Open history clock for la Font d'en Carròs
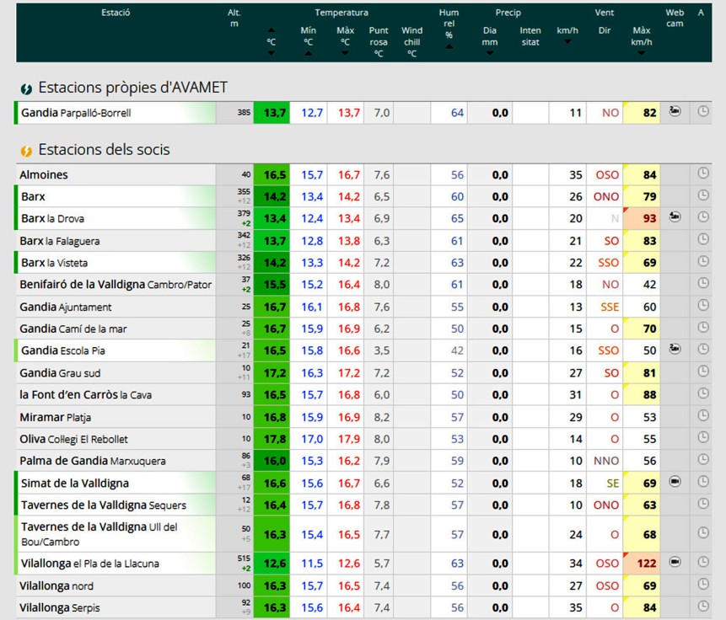 coord(703,393)
